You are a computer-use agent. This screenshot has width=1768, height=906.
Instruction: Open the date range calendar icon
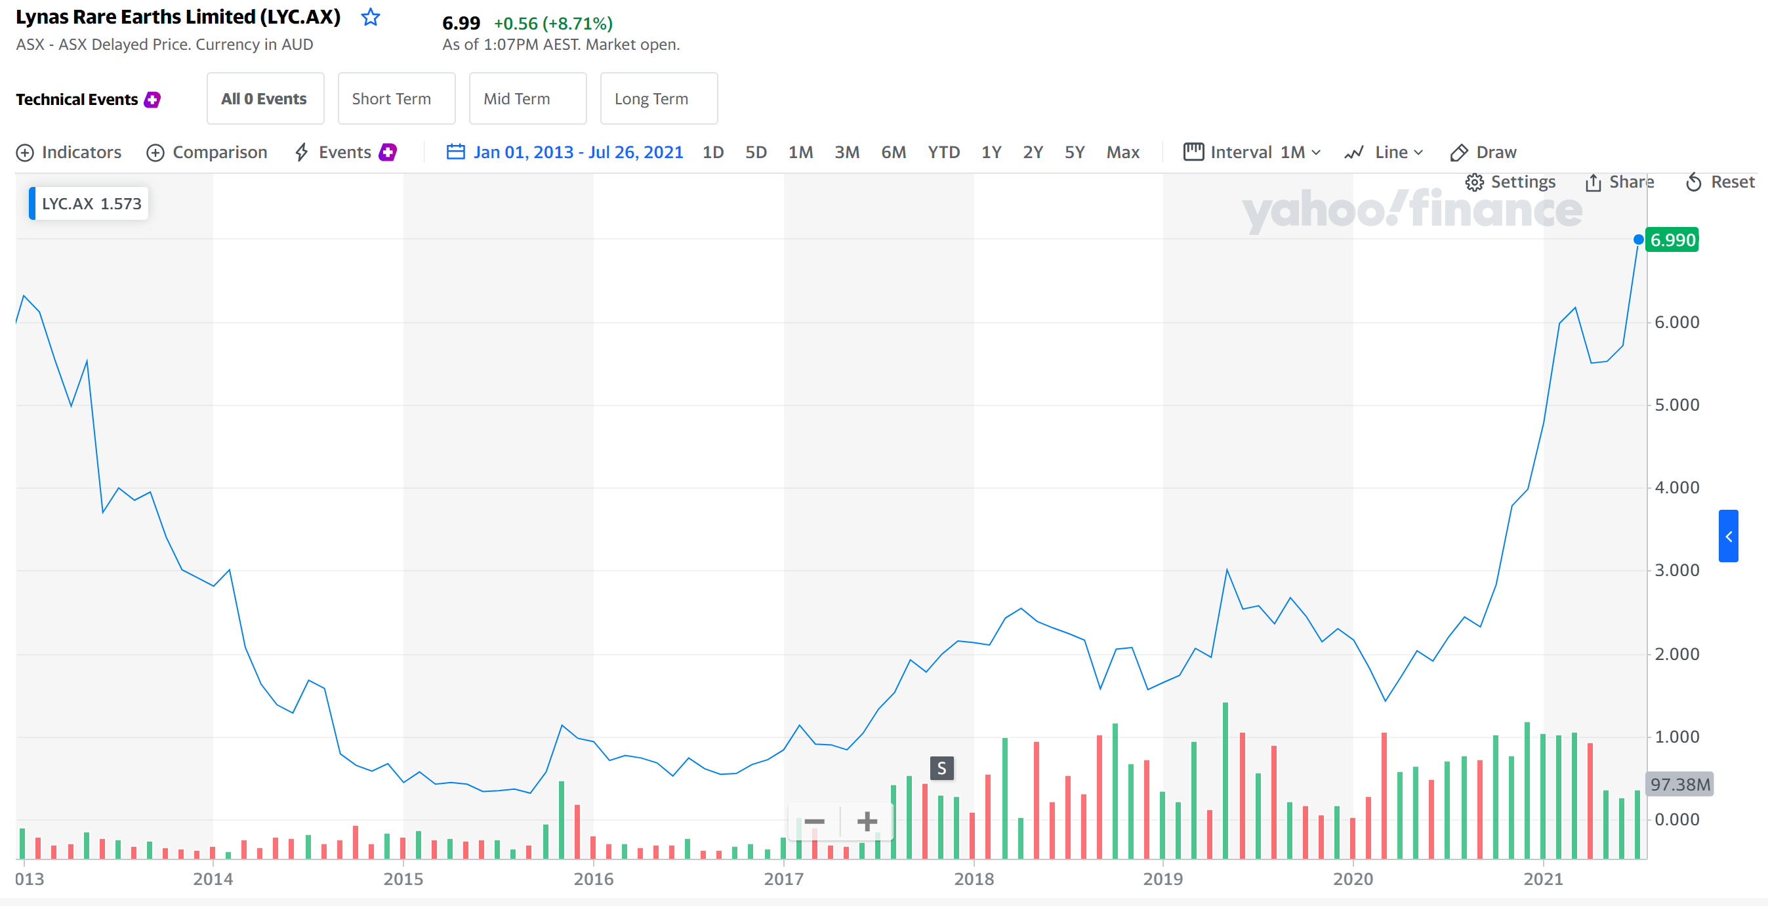456,152
